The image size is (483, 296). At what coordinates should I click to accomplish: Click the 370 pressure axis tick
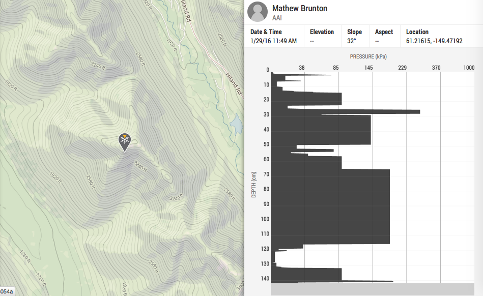point(436,68)
